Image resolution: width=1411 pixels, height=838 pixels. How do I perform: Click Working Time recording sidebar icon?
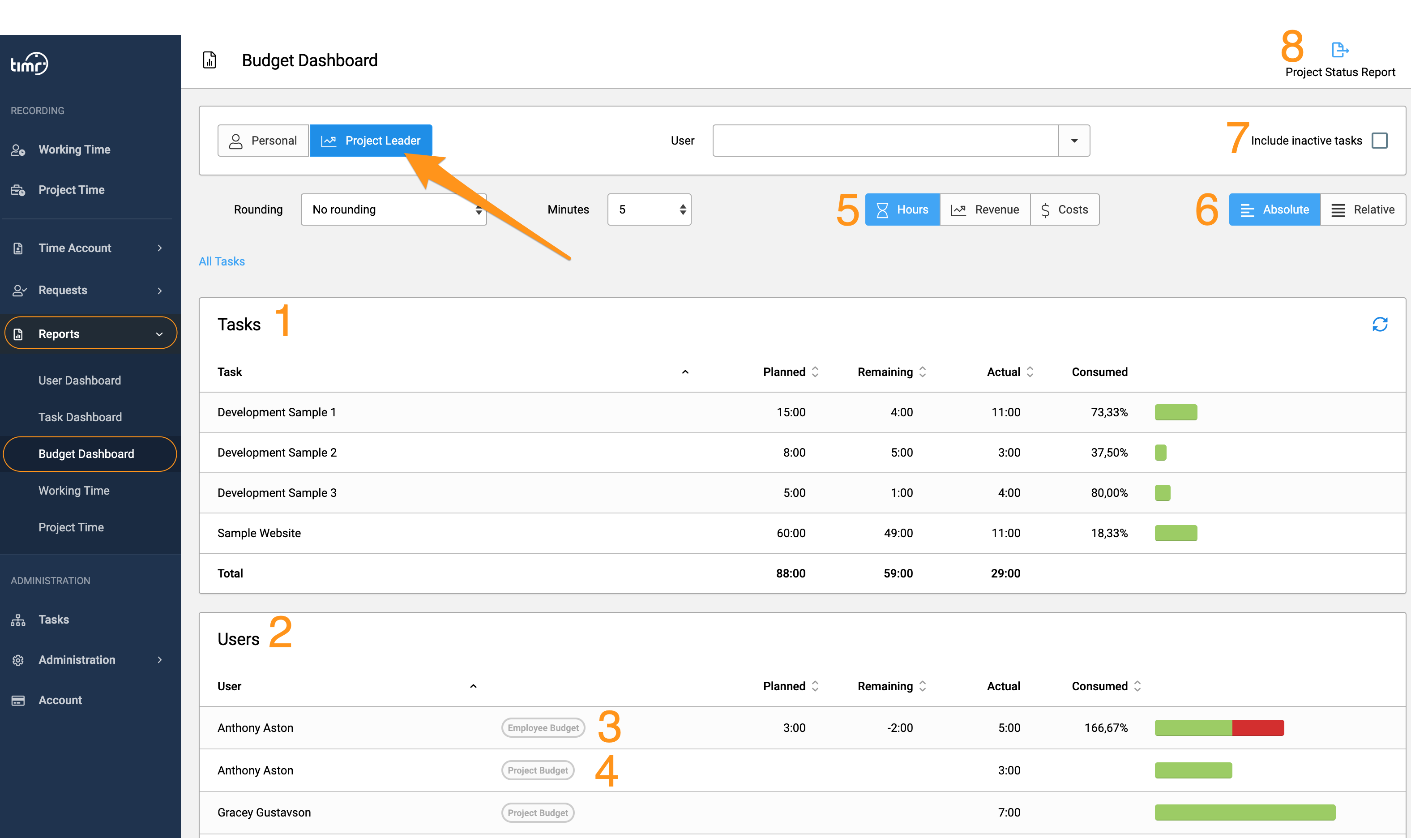pyautogui.click(x=18, y=150)
